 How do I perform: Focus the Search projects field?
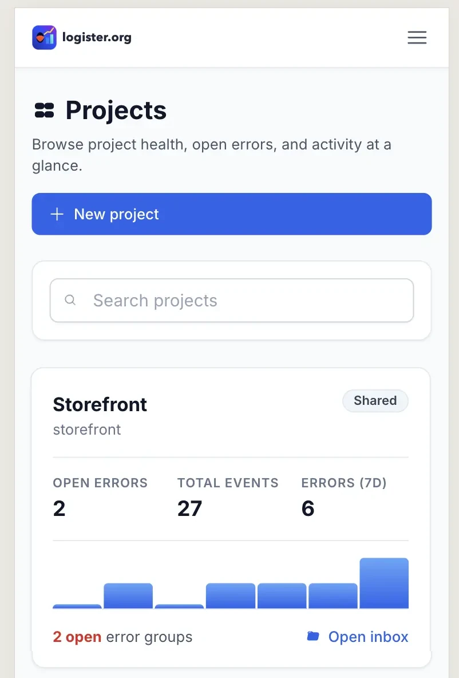(x=240, y=301)
